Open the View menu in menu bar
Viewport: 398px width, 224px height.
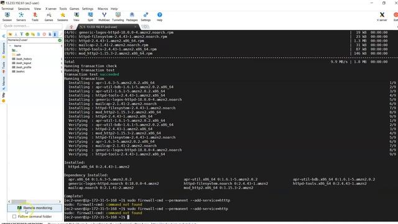(37, 9)
